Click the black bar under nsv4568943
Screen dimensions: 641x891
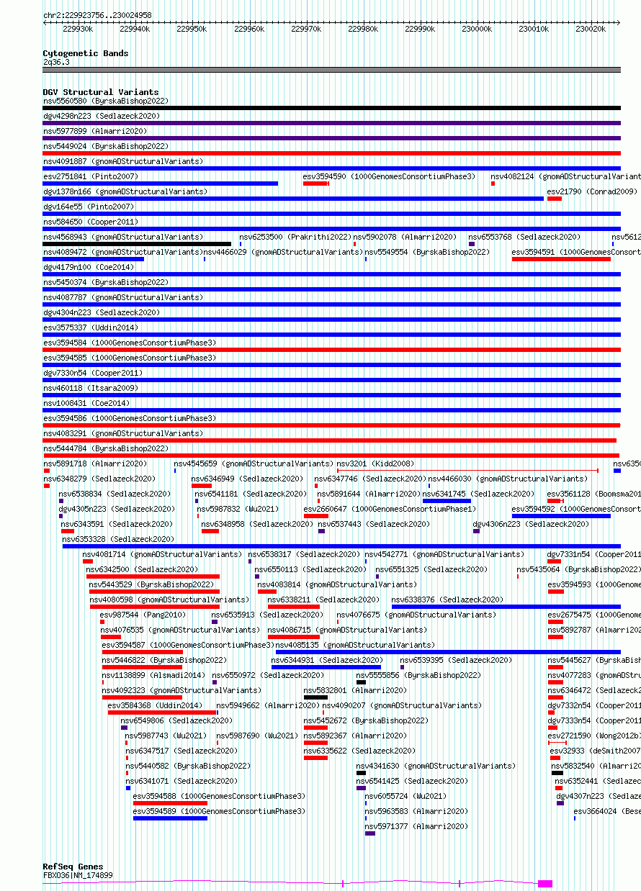(x=137, y=244)
